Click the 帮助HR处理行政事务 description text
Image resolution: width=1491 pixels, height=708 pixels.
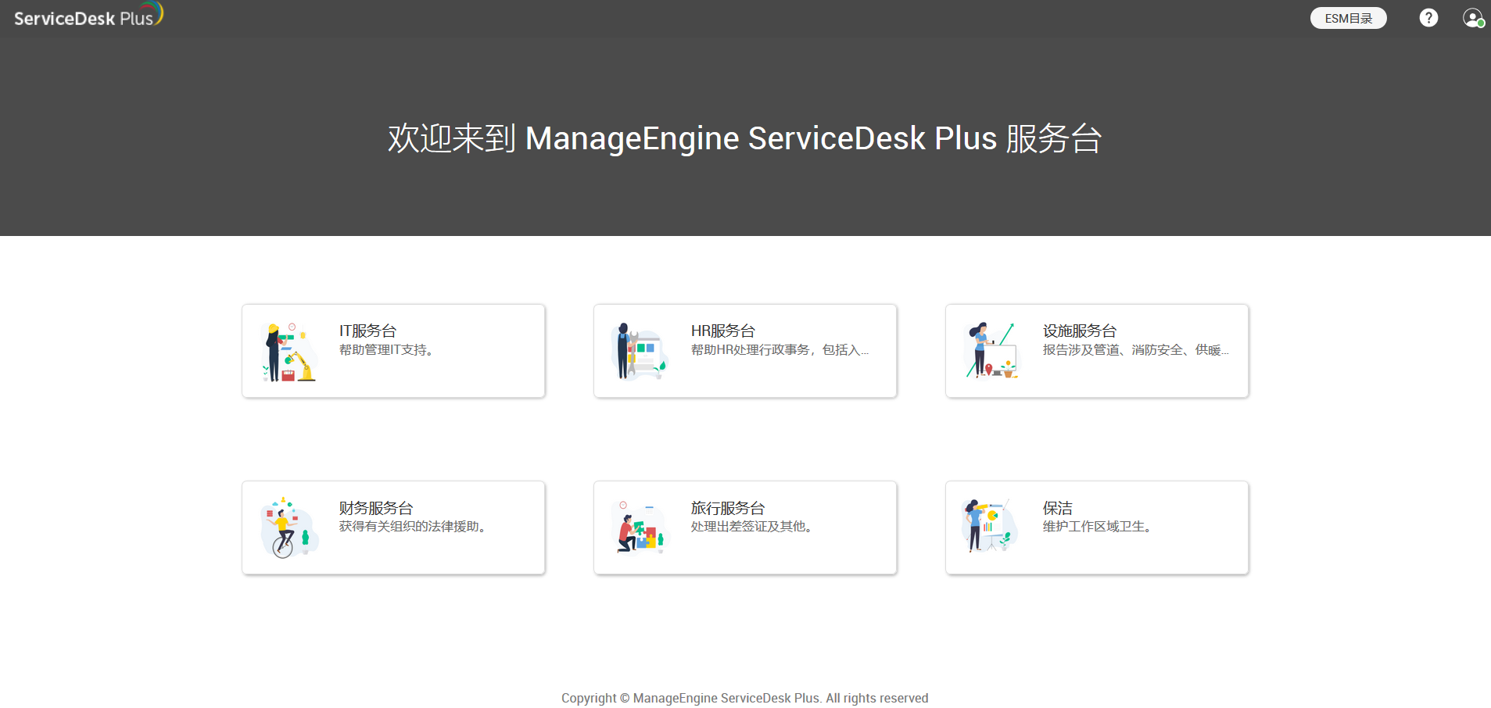tap(780, 350)
